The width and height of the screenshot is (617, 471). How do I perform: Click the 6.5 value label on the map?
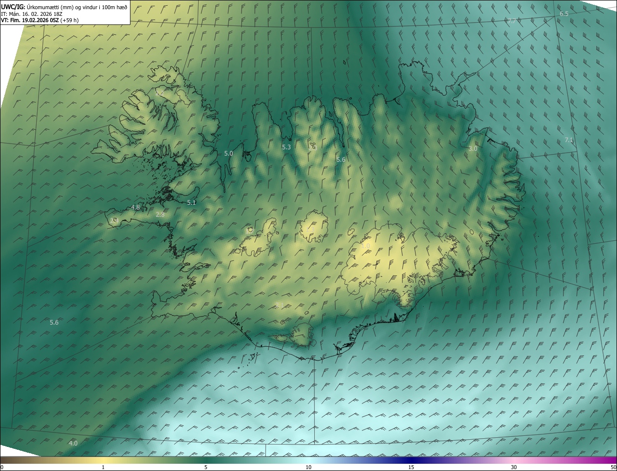(564, 14)
